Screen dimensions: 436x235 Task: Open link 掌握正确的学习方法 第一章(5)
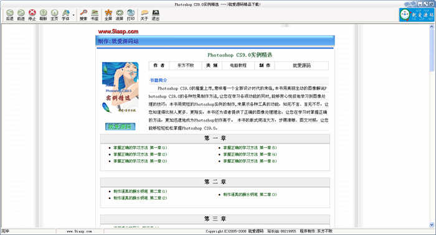(x=250, y=147)
